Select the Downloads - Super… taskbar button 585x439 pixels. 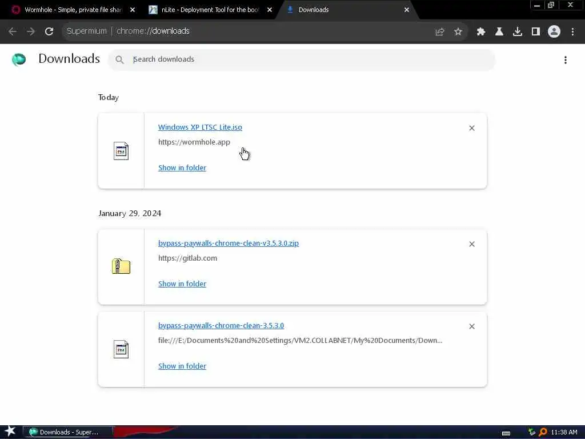68,432
